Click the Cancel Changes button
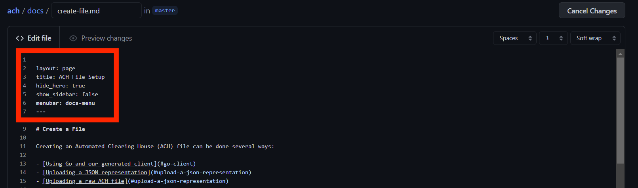The width and height of the screenshot is (638, 188). tap(592, 11)
